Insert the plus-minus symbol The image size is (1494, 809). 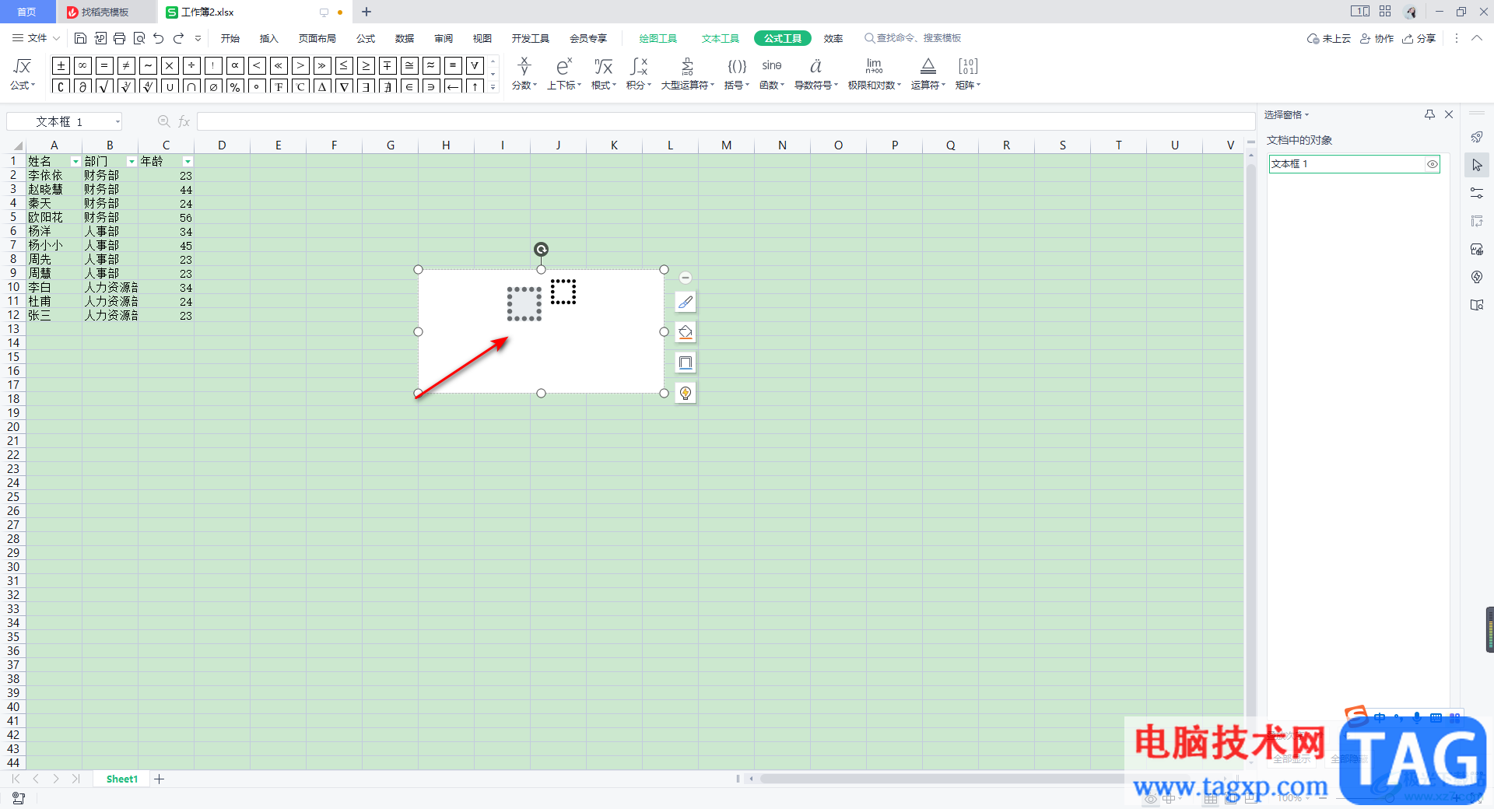(61, 65)
